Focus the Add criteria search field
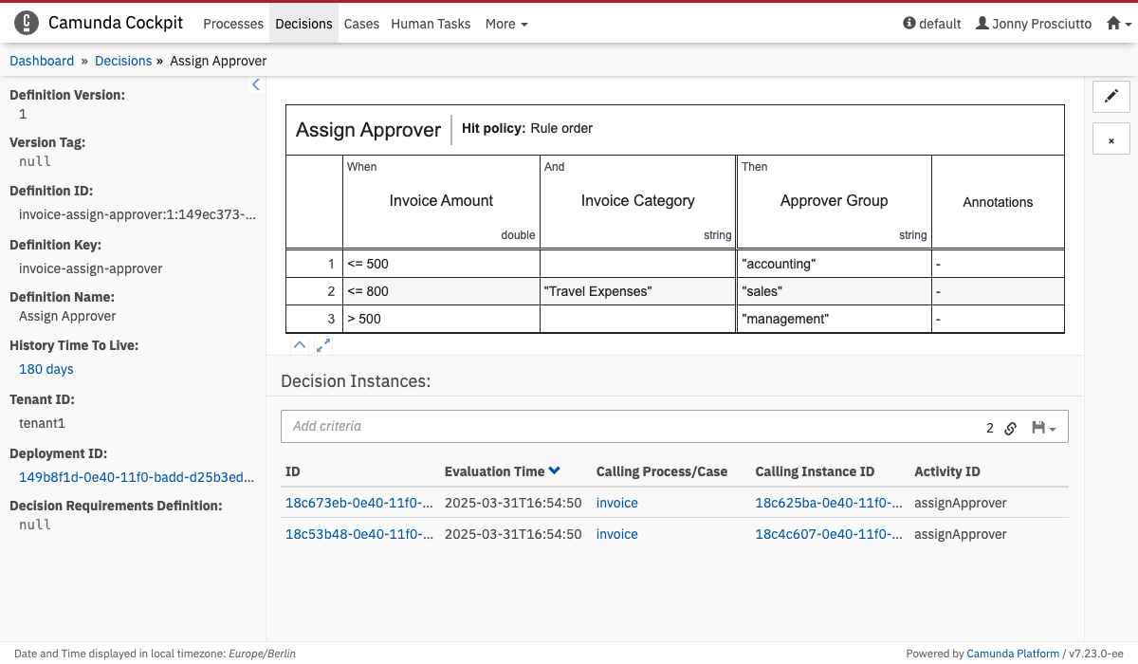Screen dimensions: 1138x664 [x=626, y=427]
